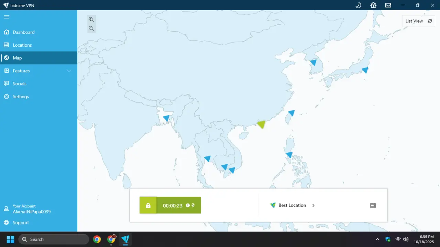Show hidden system tray icons
The image size is (440, 247).
377,239
